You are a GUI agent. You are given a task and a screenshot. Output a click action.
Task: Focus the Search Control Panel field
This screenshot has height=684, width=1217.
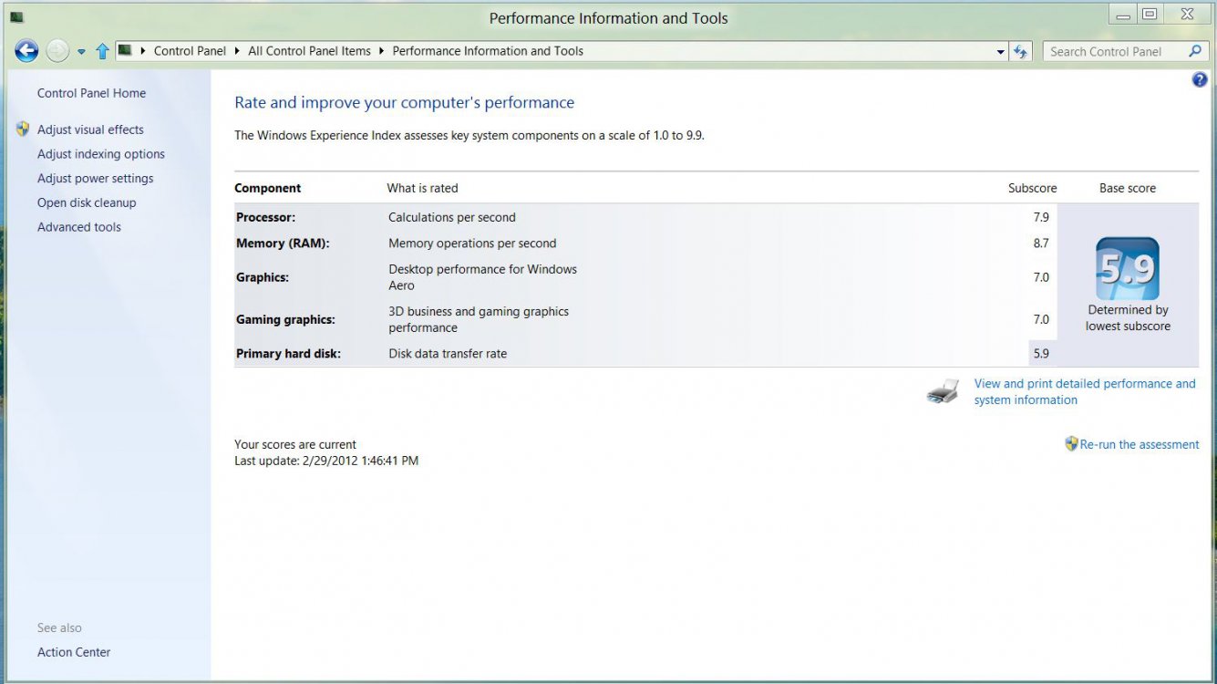point(1112,52)
